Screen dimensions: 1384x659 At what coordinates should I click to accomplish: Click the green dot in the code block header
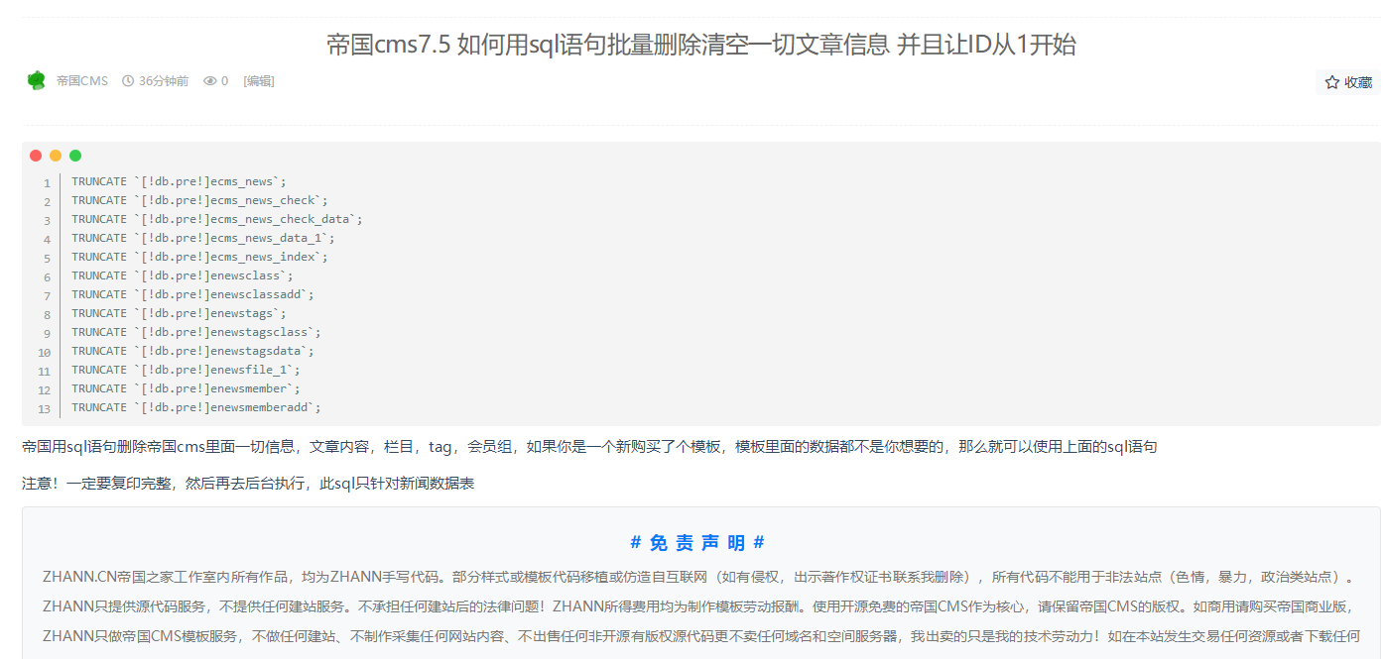(74, 155)
